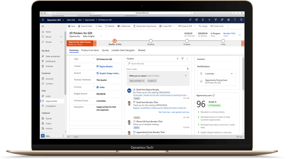This screenshot has height=159, width=288.
Task: Open the form selector chevron beside Sales Insights
Action: 101,36
